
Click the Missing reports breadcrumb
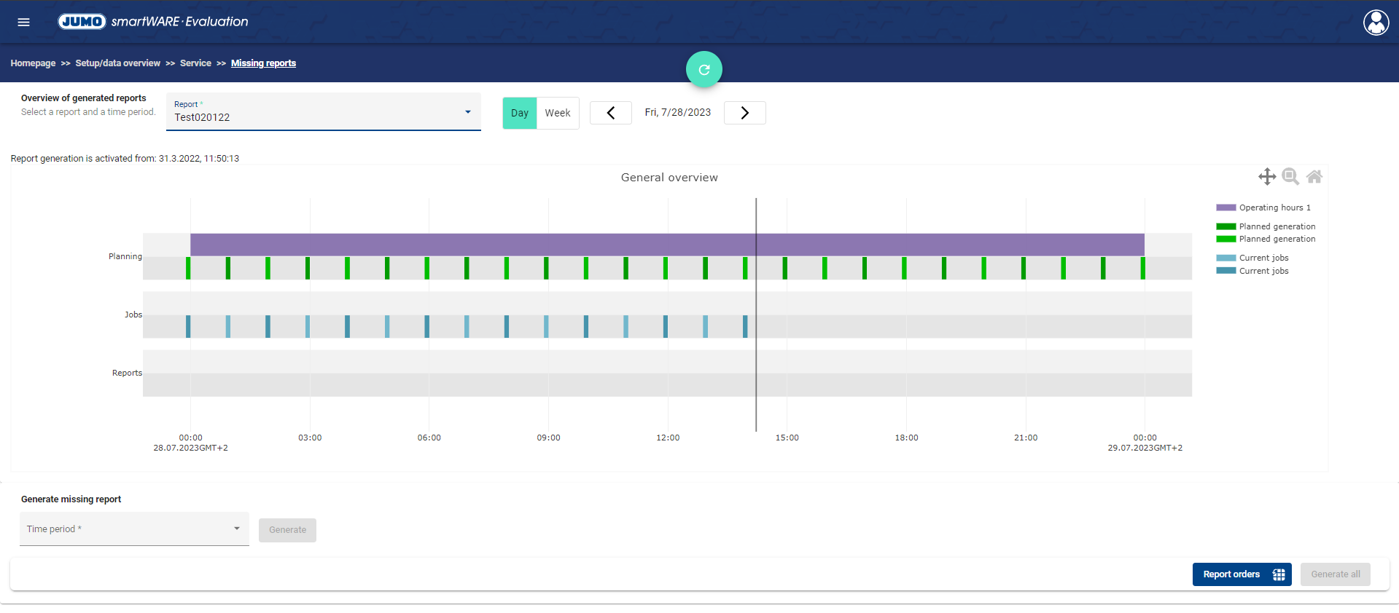click(263, 63)
